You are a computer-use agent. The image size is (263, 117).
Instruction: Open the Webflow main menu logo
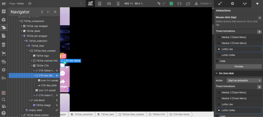coord(4,4)
